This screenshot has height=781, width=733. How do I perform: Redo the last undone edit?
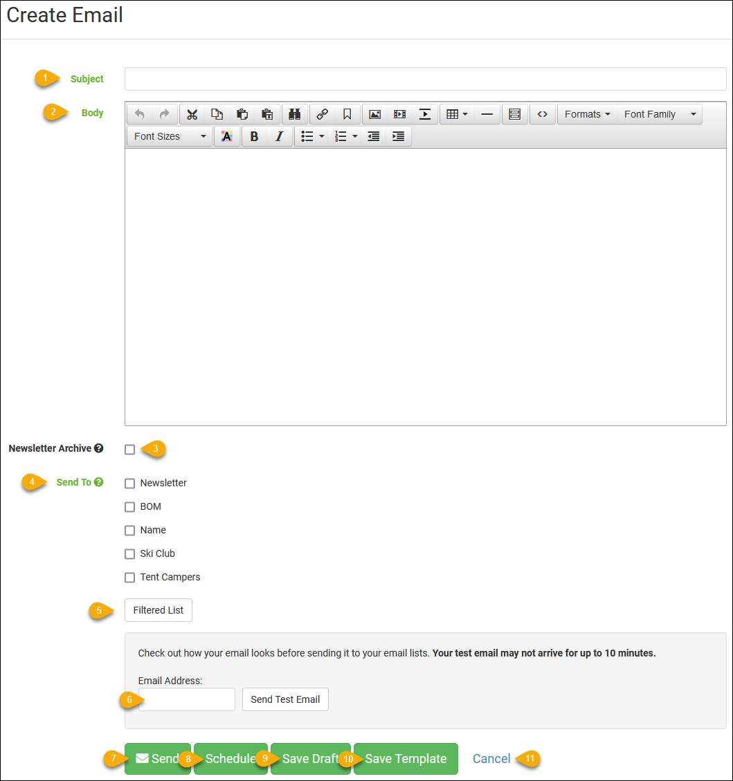tap(165, 114)
